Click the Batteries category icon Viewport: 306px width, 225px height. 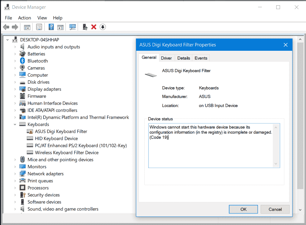pos(23,54)
